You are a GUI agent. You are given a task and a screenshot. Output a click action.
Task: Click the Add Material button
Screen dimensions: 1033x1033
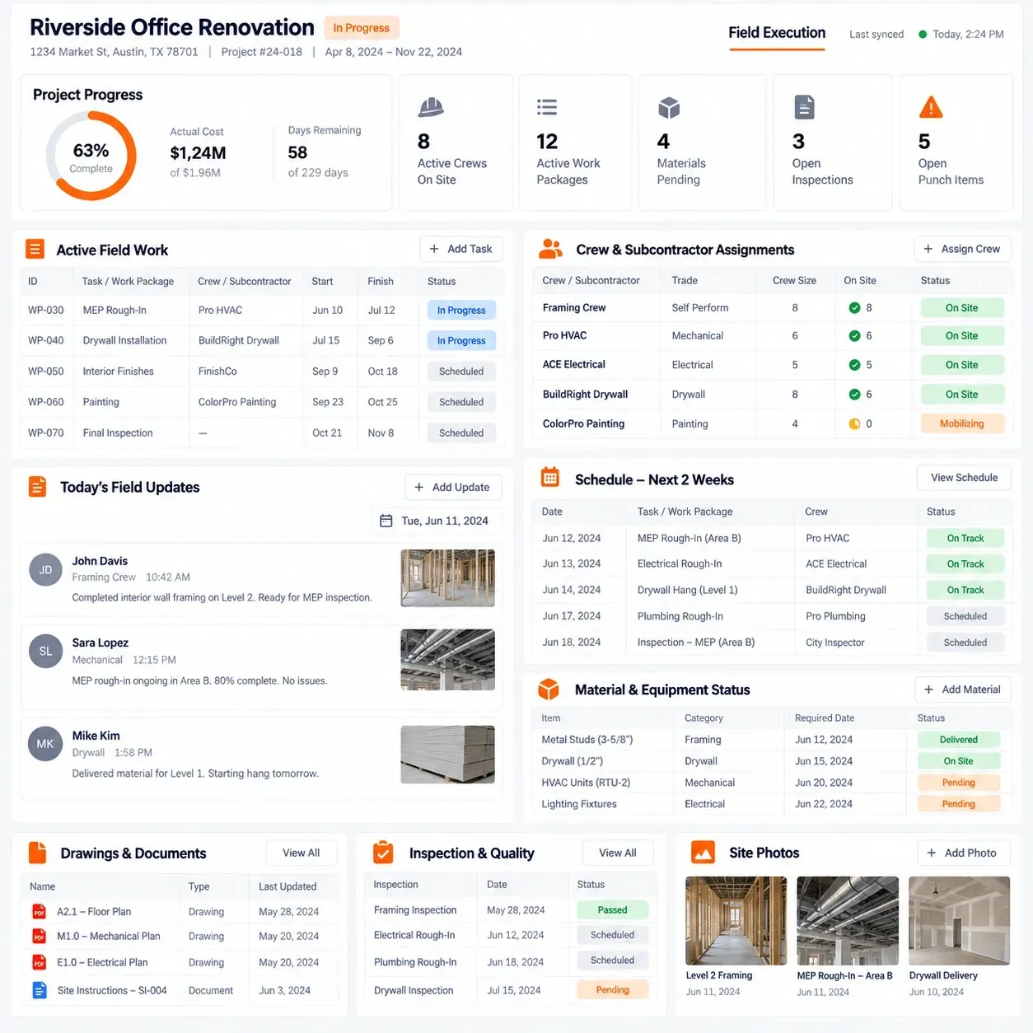click(962, 689)
